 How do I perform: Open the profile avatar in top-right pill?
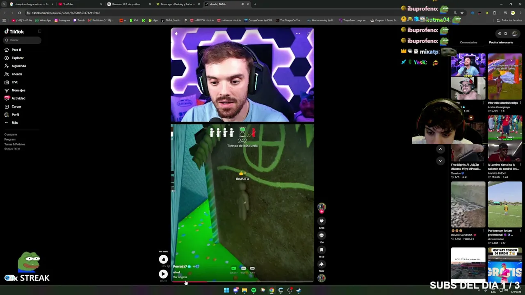(515, 34)
